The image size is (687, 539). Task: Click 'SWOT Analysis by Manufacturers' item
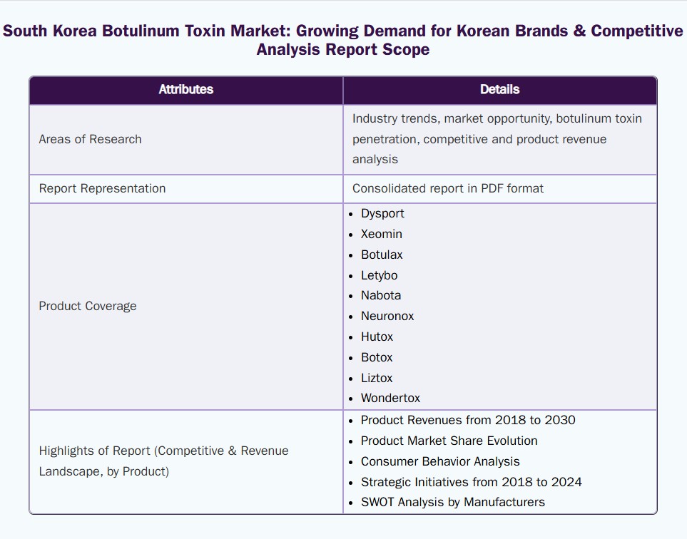(x=452, y=502)
